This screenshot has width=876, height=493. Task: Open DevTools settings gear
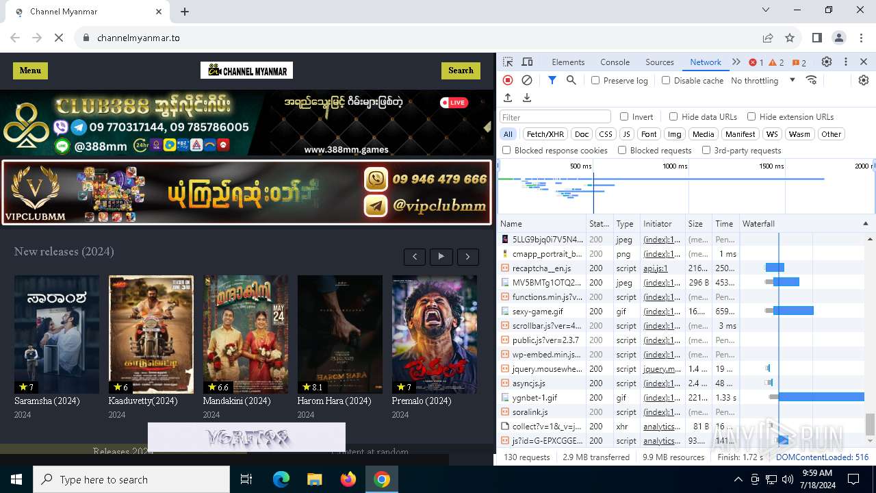pos(827,62)
